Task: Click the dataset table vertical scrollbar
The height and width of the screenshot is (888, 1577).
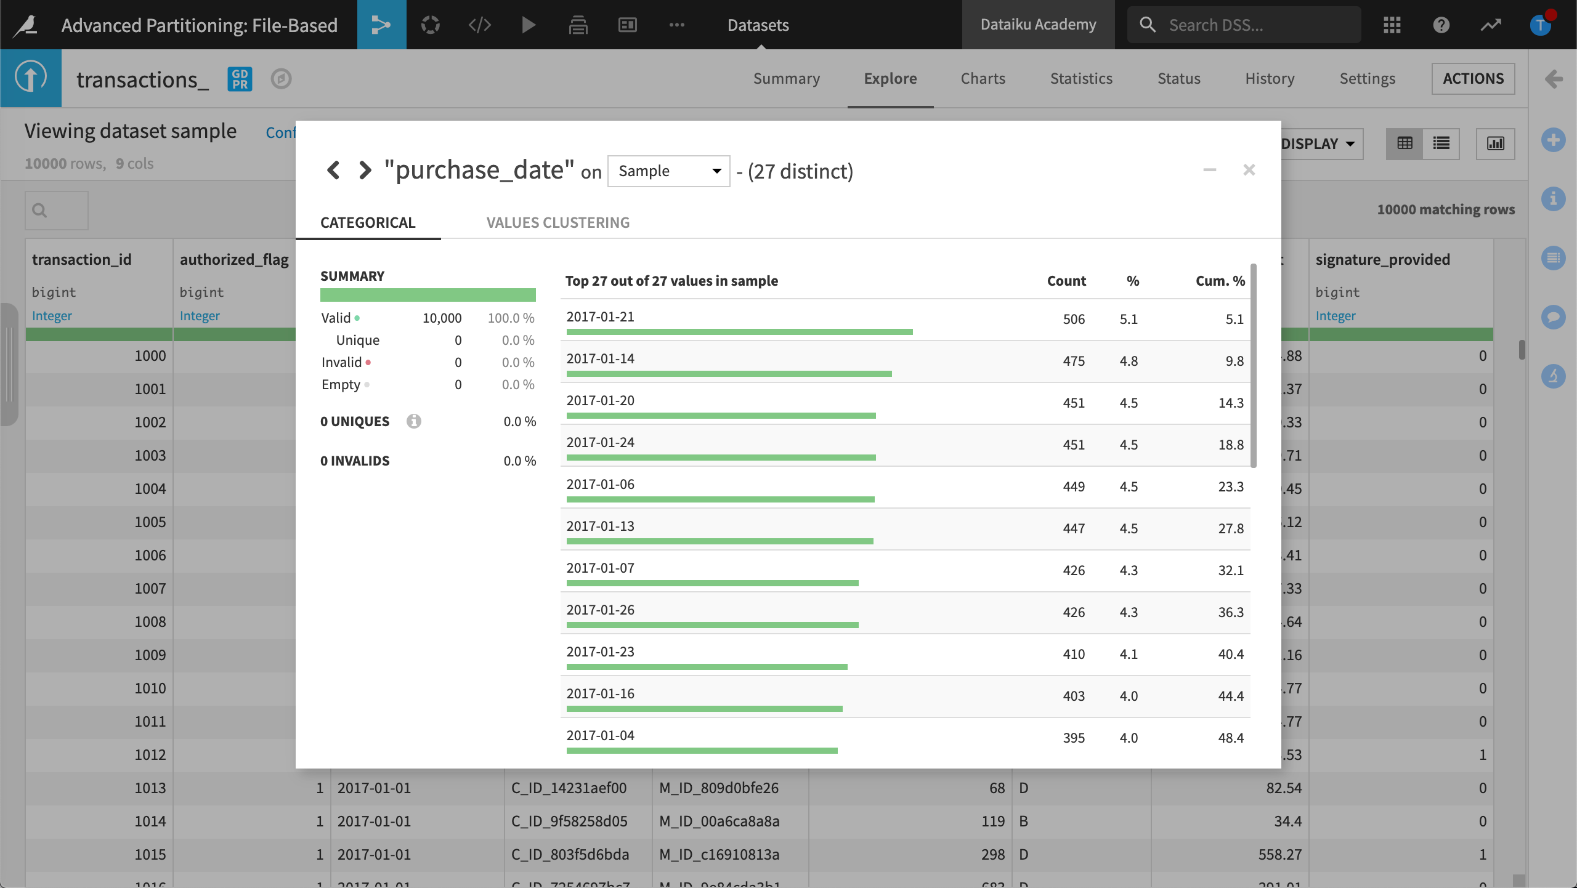Action: [1522, 350]
